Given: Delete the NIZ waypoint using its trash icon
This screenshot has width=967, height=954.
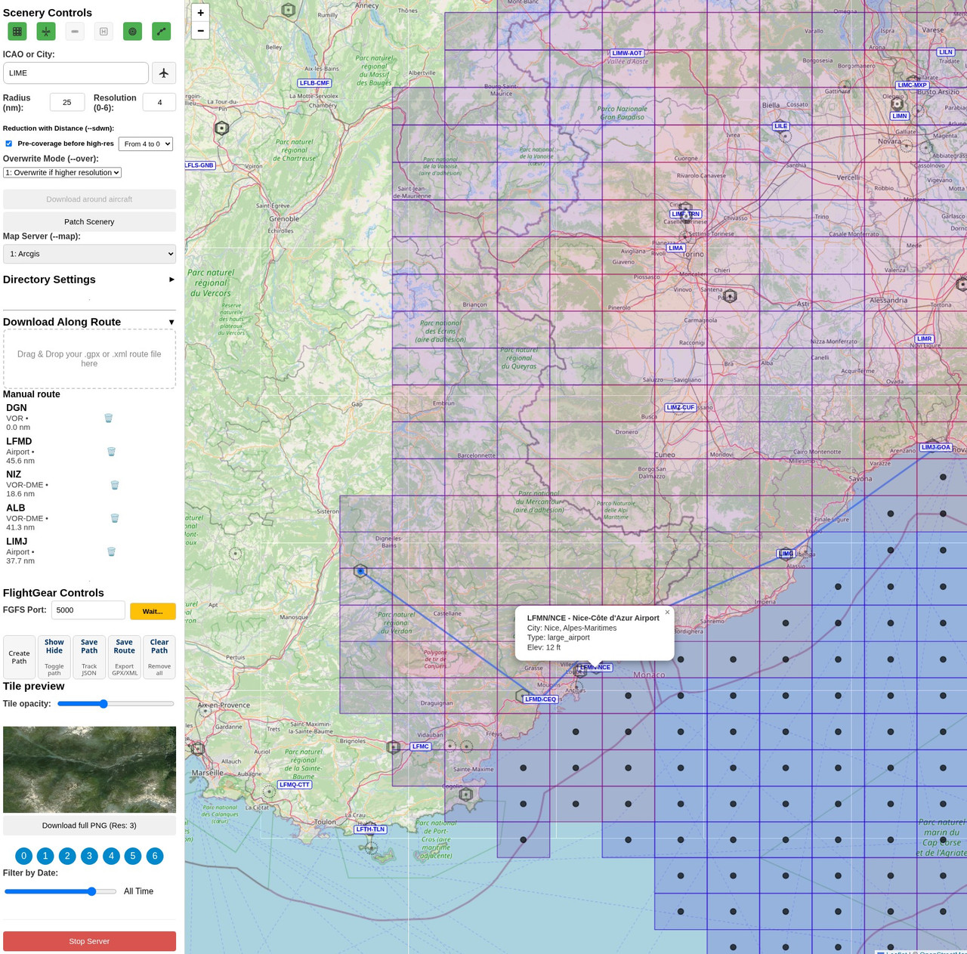Looking at the screenshot, I should point(115,485).
